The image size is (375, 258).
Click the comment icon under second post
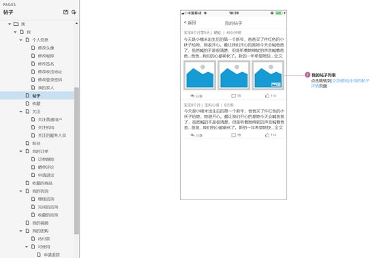[x=233, y=135]
